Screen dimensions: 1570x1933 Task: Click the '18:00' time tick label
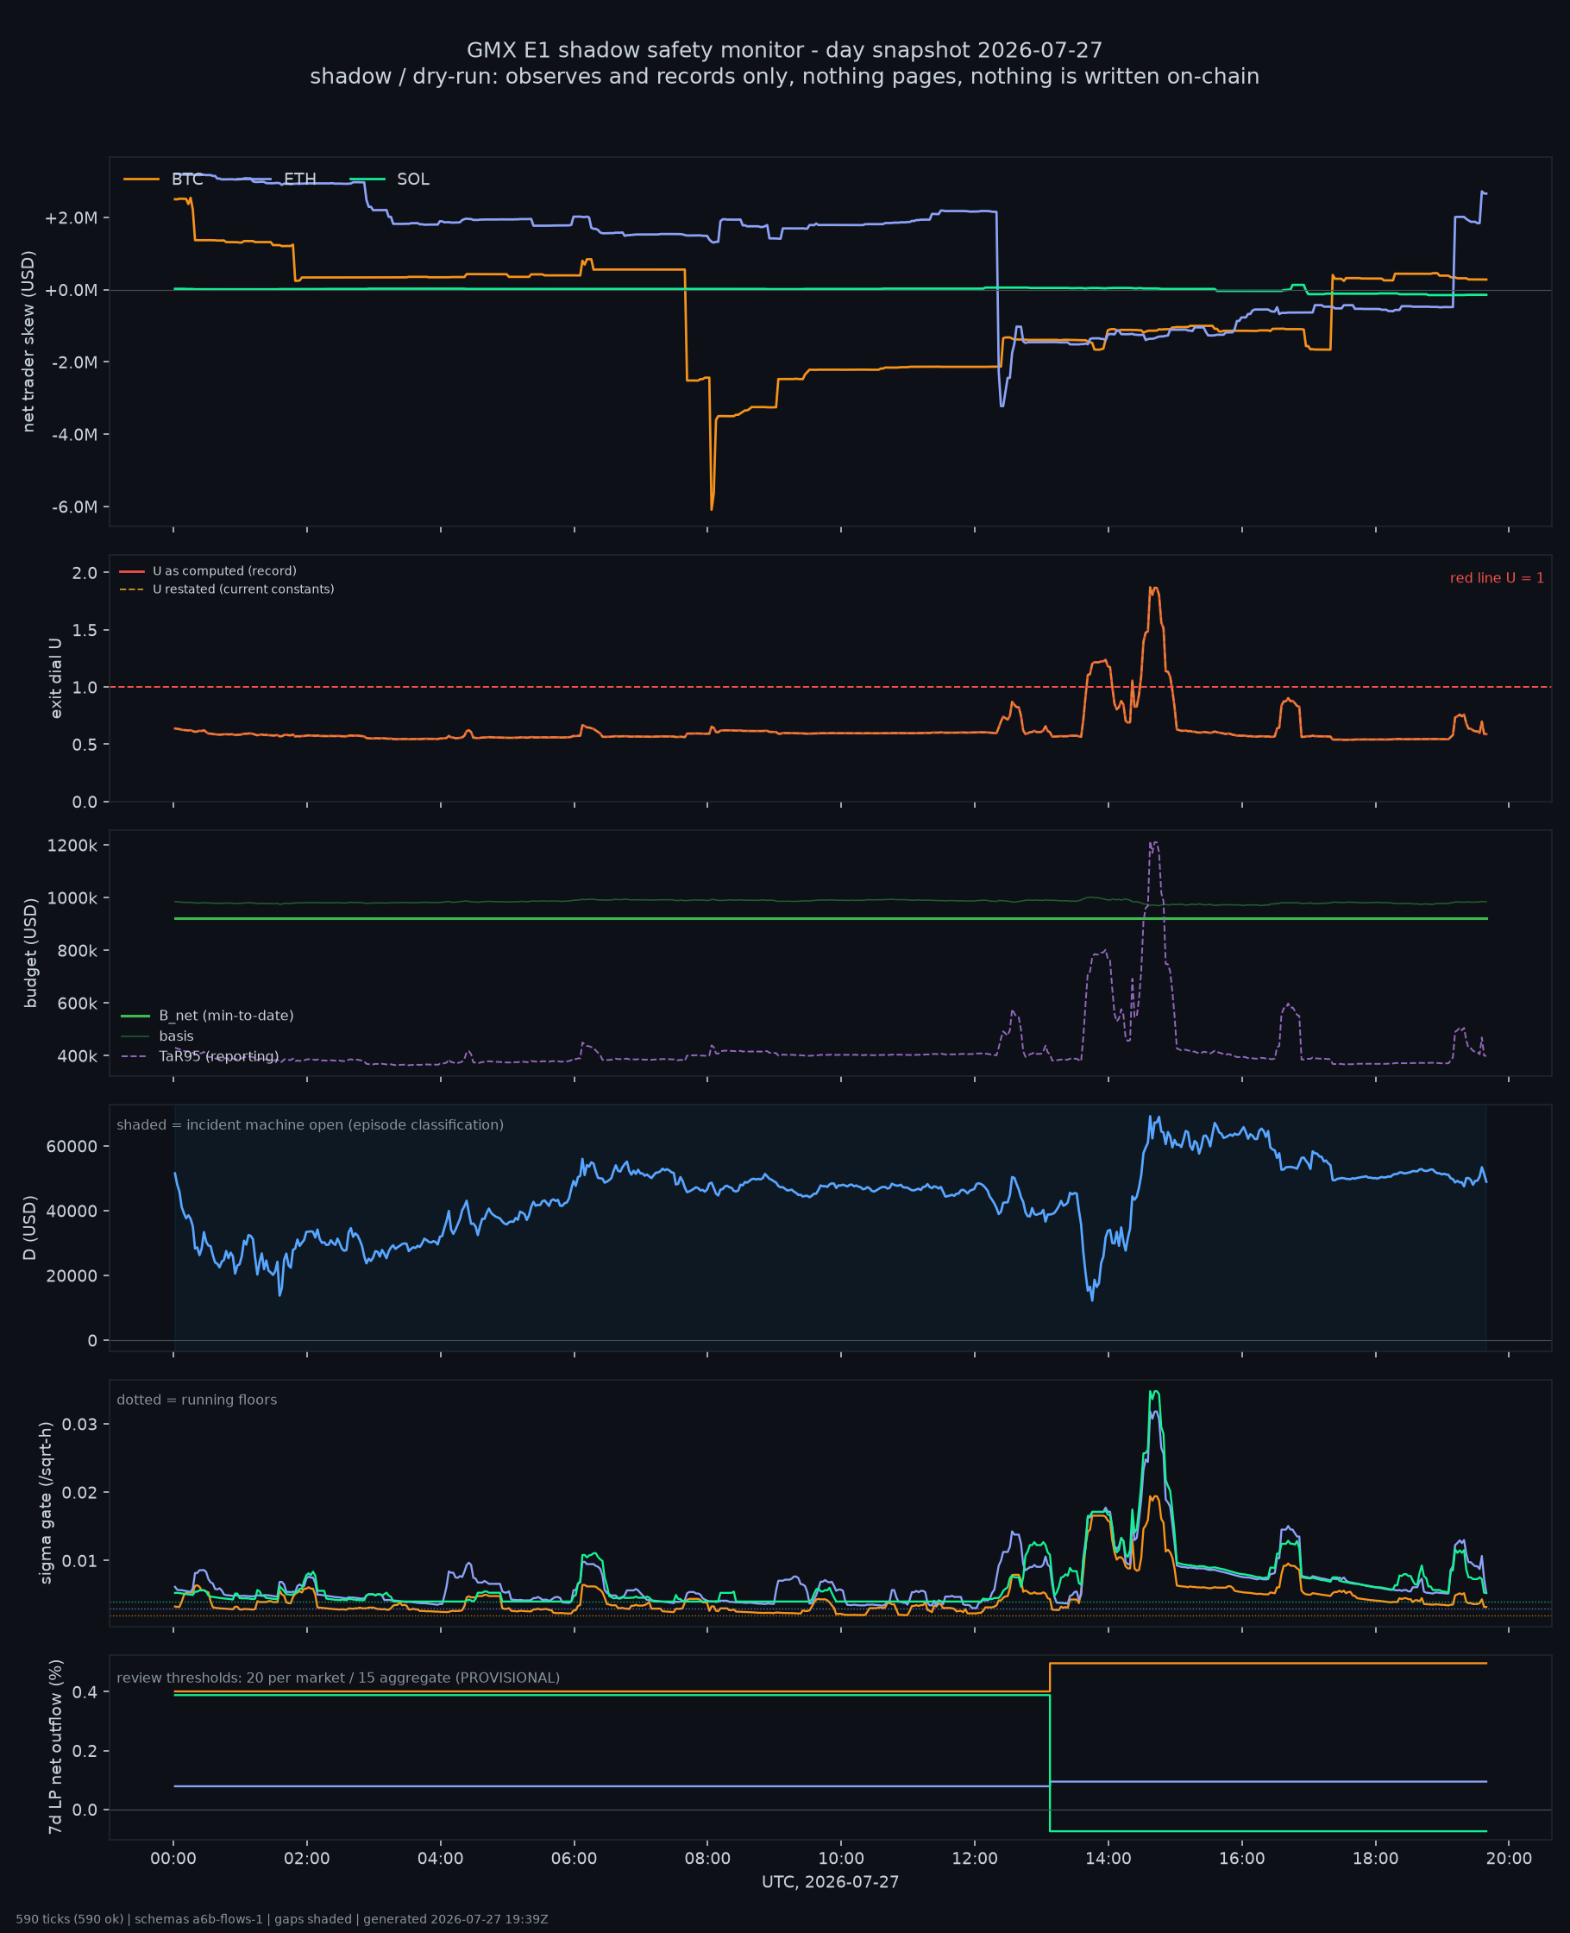pos(1376,1859)
